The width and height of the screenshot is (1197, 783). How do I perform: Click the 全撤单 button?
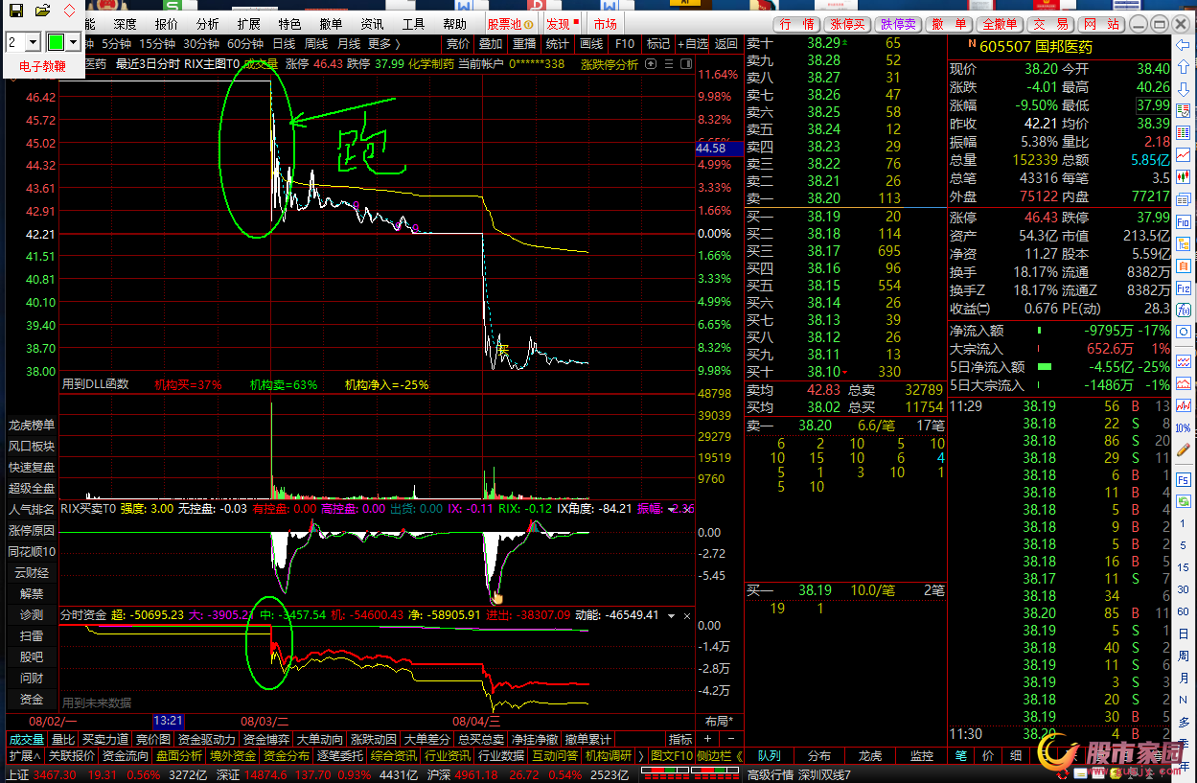coord(1000,24)
